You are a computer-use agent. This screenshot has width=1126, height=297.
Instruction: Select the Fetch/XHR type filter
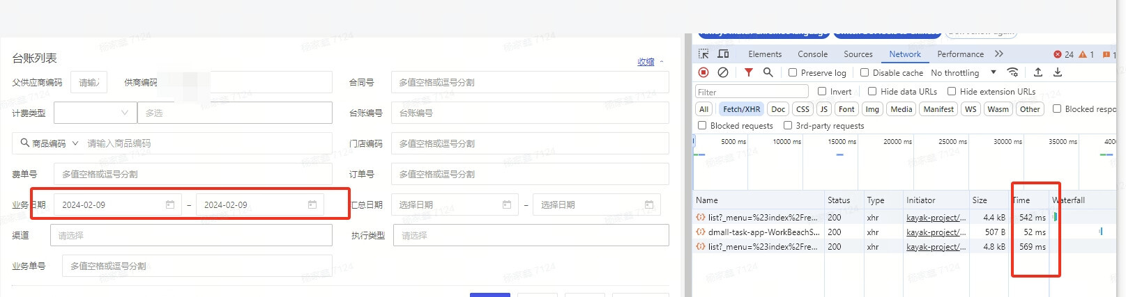(x=741, y=109)
